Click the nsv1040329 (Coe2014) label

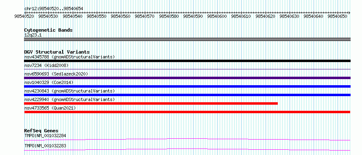coord(49,82)
